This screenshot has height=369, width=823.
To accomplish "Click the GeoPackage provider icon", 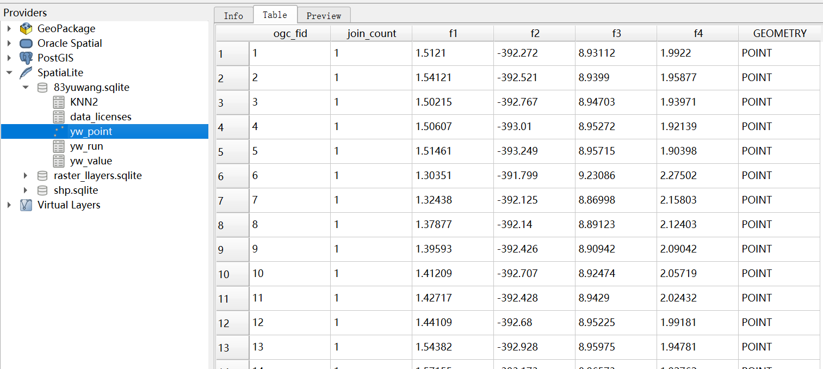I will 26,29.
